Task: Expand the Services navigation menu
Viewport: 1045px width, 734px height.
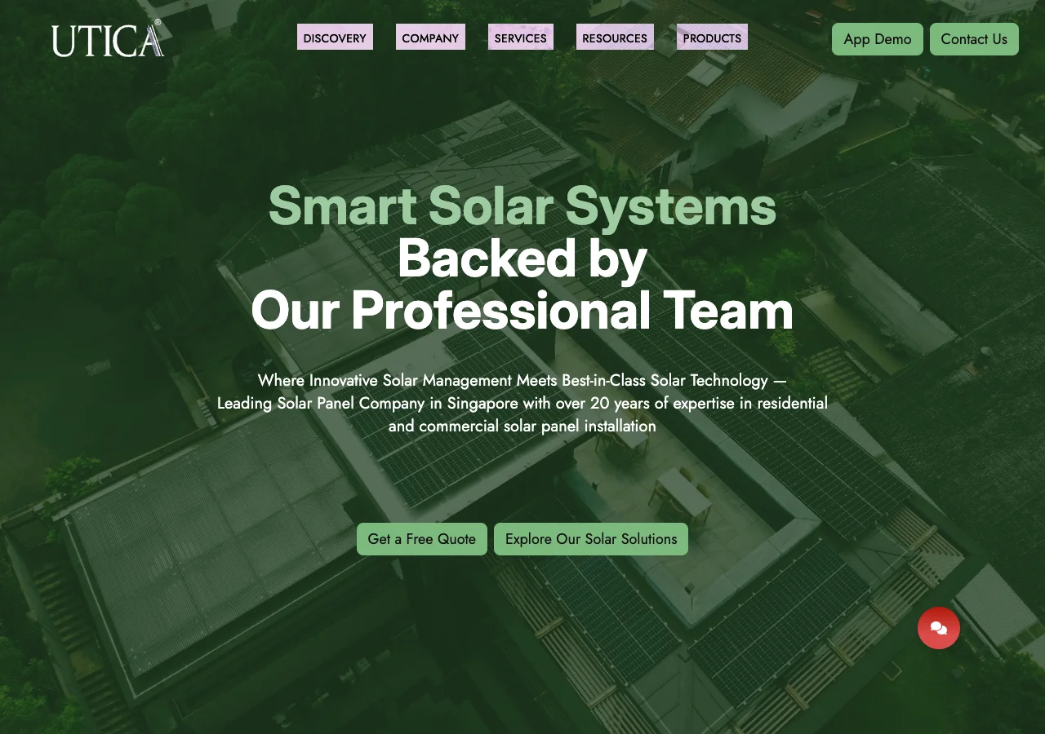Action: [520, 38]
